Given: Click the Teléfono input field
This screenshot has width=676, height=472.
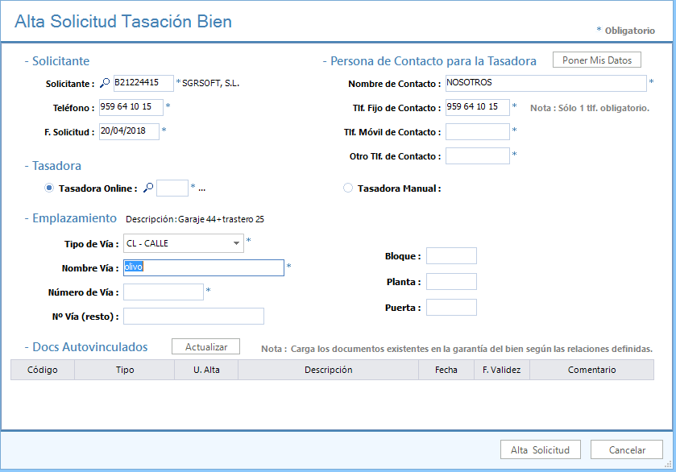Looking at the screenshot, I should [x=131, y=107].
